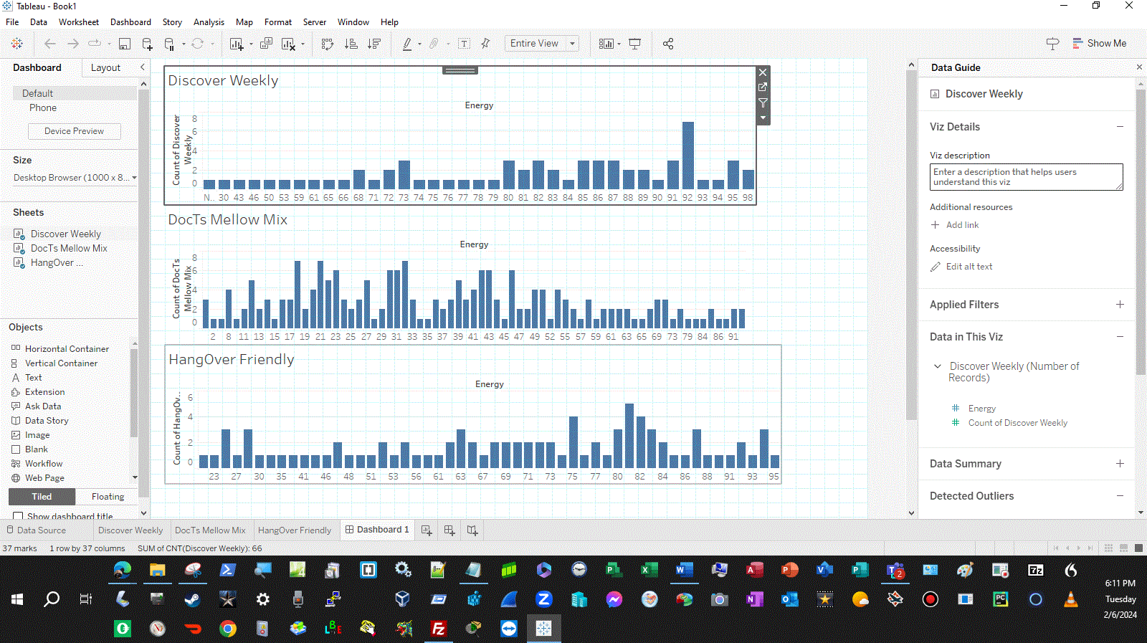
Task: Select DocTs Mellow Mix in Sheets list
Action: 69,249
